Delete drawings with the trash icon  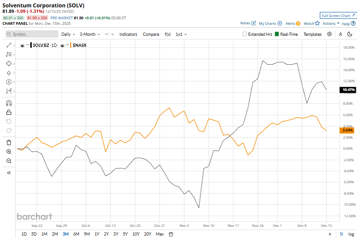9,142
